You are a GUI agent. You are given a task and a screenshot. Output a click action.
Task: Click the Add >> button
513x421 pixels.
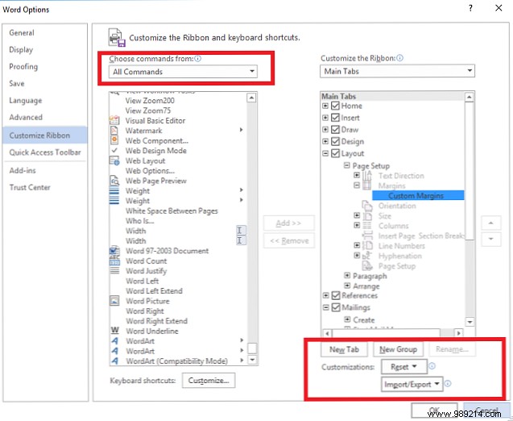click(289, 223)
